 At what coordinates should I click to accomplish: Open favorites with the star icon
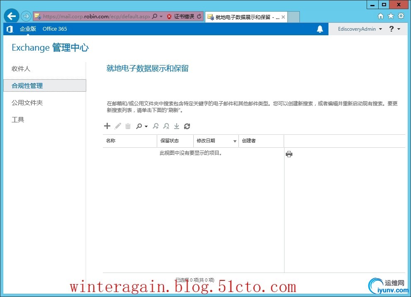391,16
